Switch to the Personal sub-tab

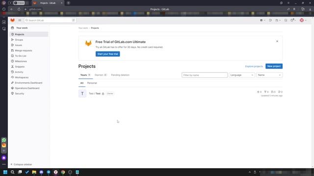click(92, 83)
